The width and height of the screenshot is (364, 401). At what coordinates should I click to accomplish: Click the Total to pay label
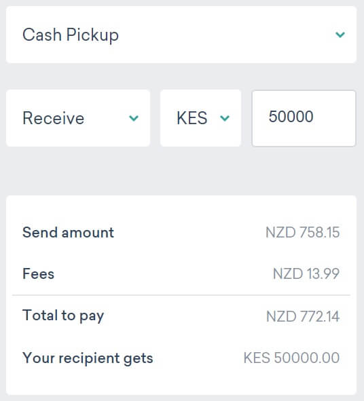[63, 316]
